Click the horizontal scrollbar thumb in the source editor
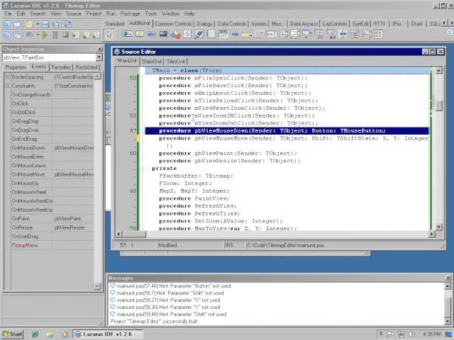Image resolution: width=454 pixels, height=340 pixels. tap(134, 234)
